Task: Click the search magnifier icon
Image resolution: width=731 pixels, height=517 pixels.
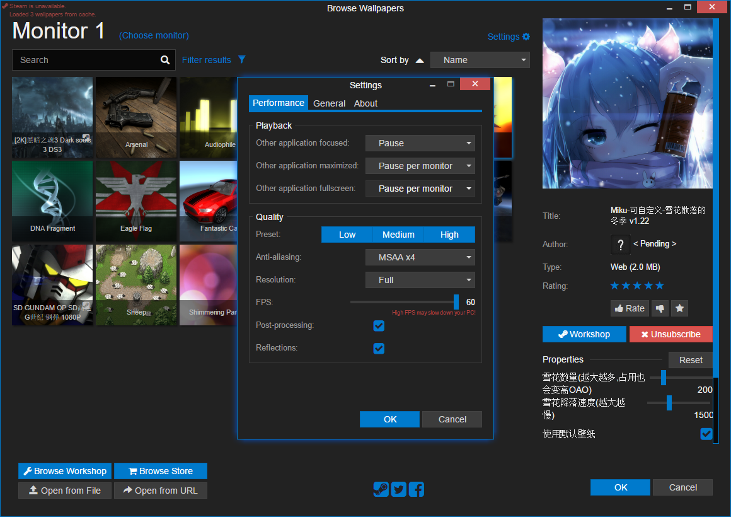Action: [x=165, y=60]
